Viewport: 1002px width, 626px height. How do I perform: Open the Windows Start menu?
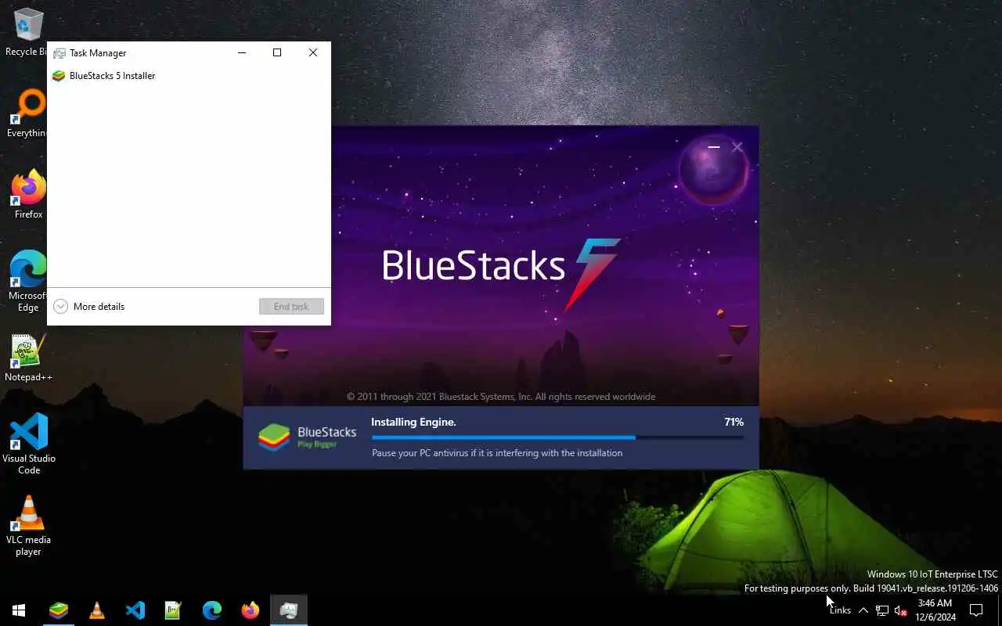(x=19, y=610)
